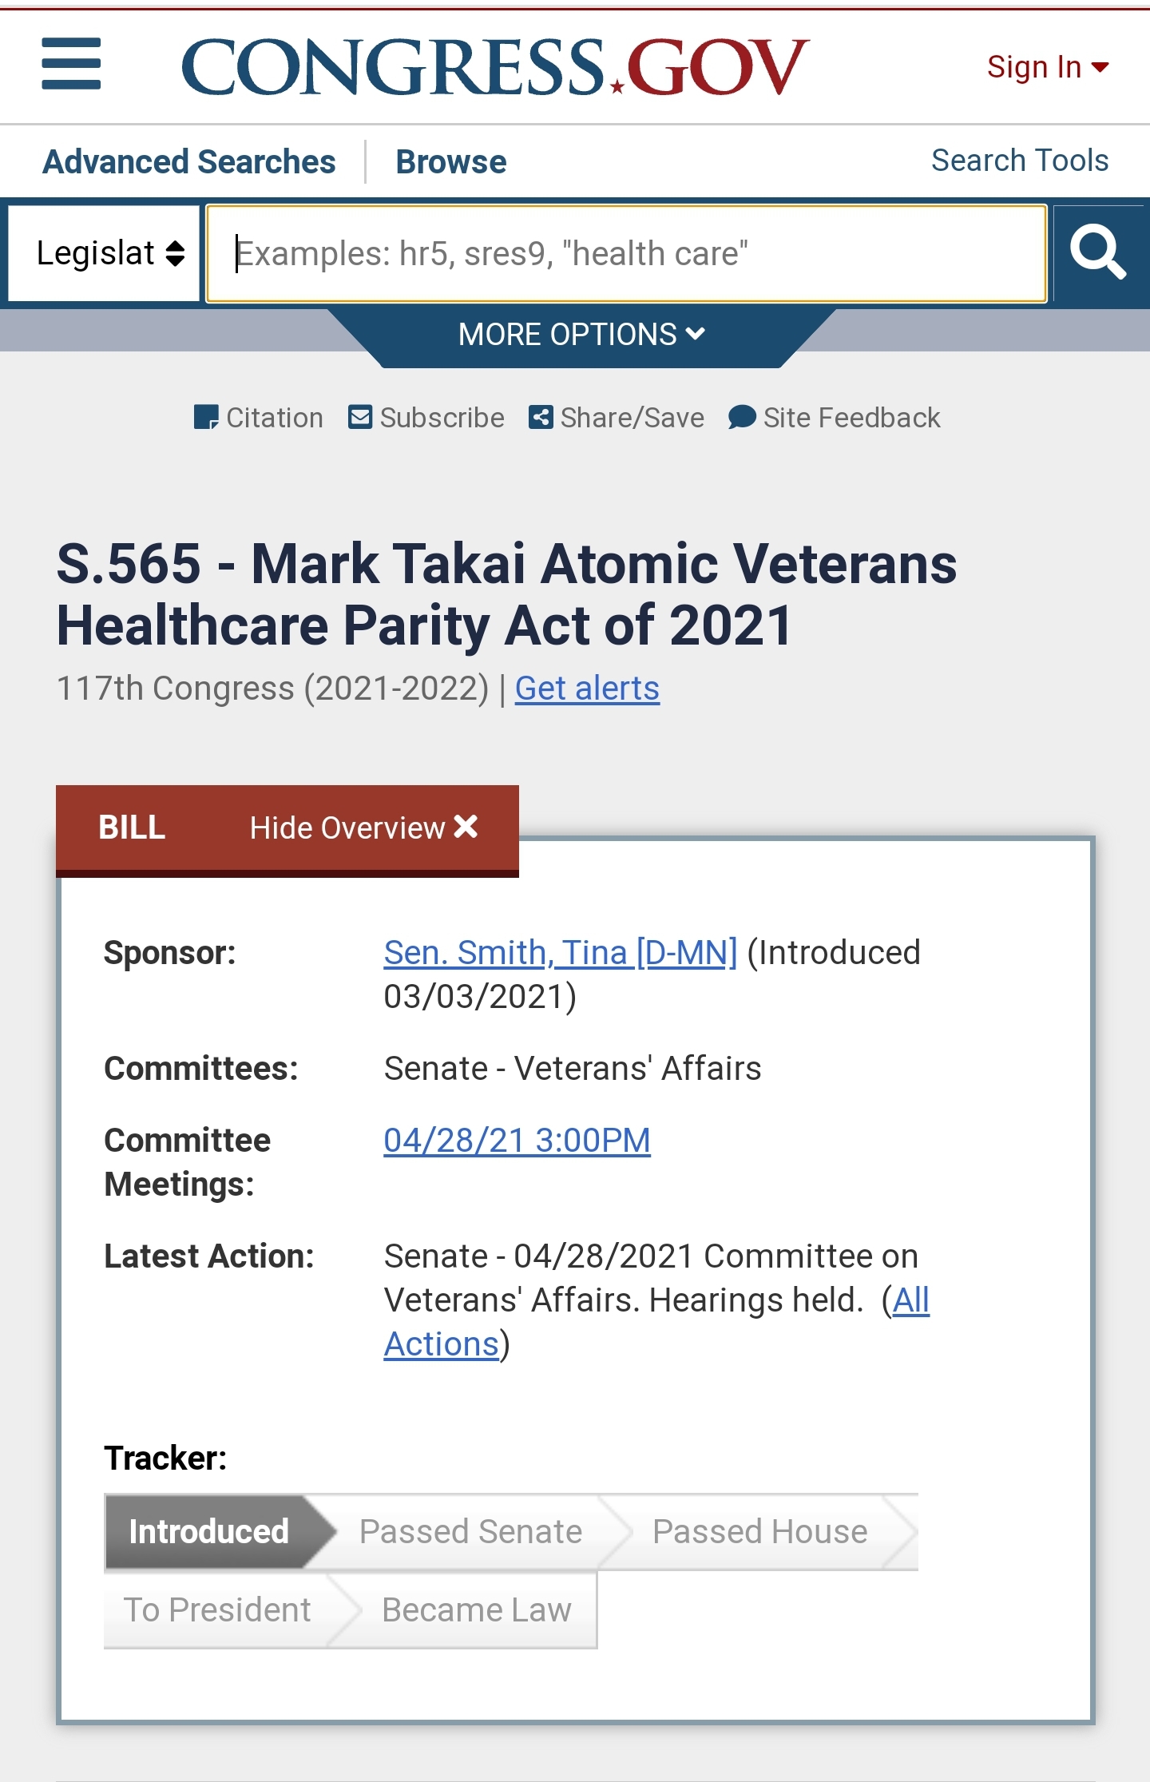Open the Advanced Searches menu item
Screen dimensions: 1150x1782
tap(189, 161)
